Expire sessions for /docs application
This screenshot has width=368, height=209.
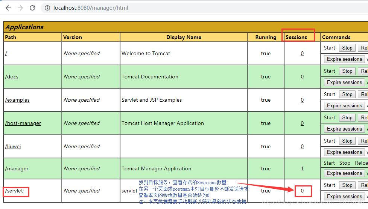click(344, 83)
